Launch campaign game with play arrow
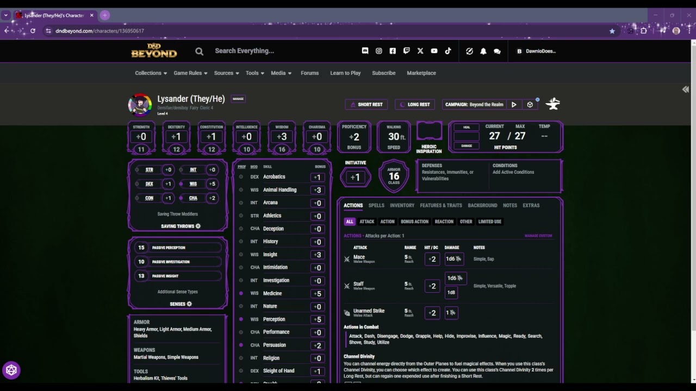The height and width of the screenshot is (391, 696). 514,104
